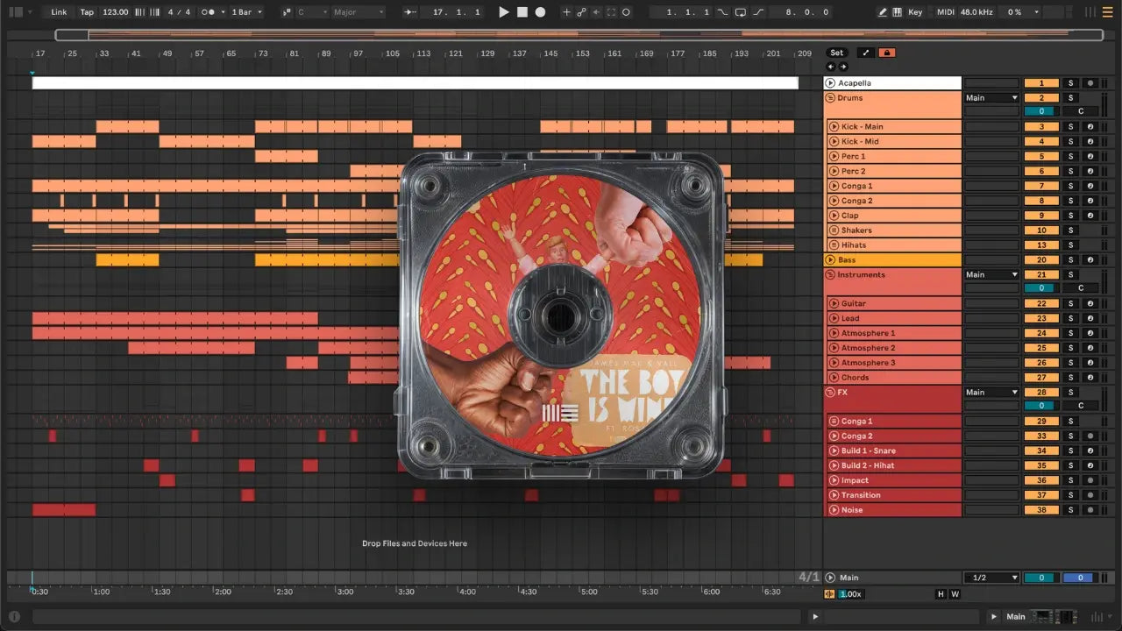Click the Key mapping mode button
The height and width of the screenshot is (631, 1122).
tap(915, 12)
